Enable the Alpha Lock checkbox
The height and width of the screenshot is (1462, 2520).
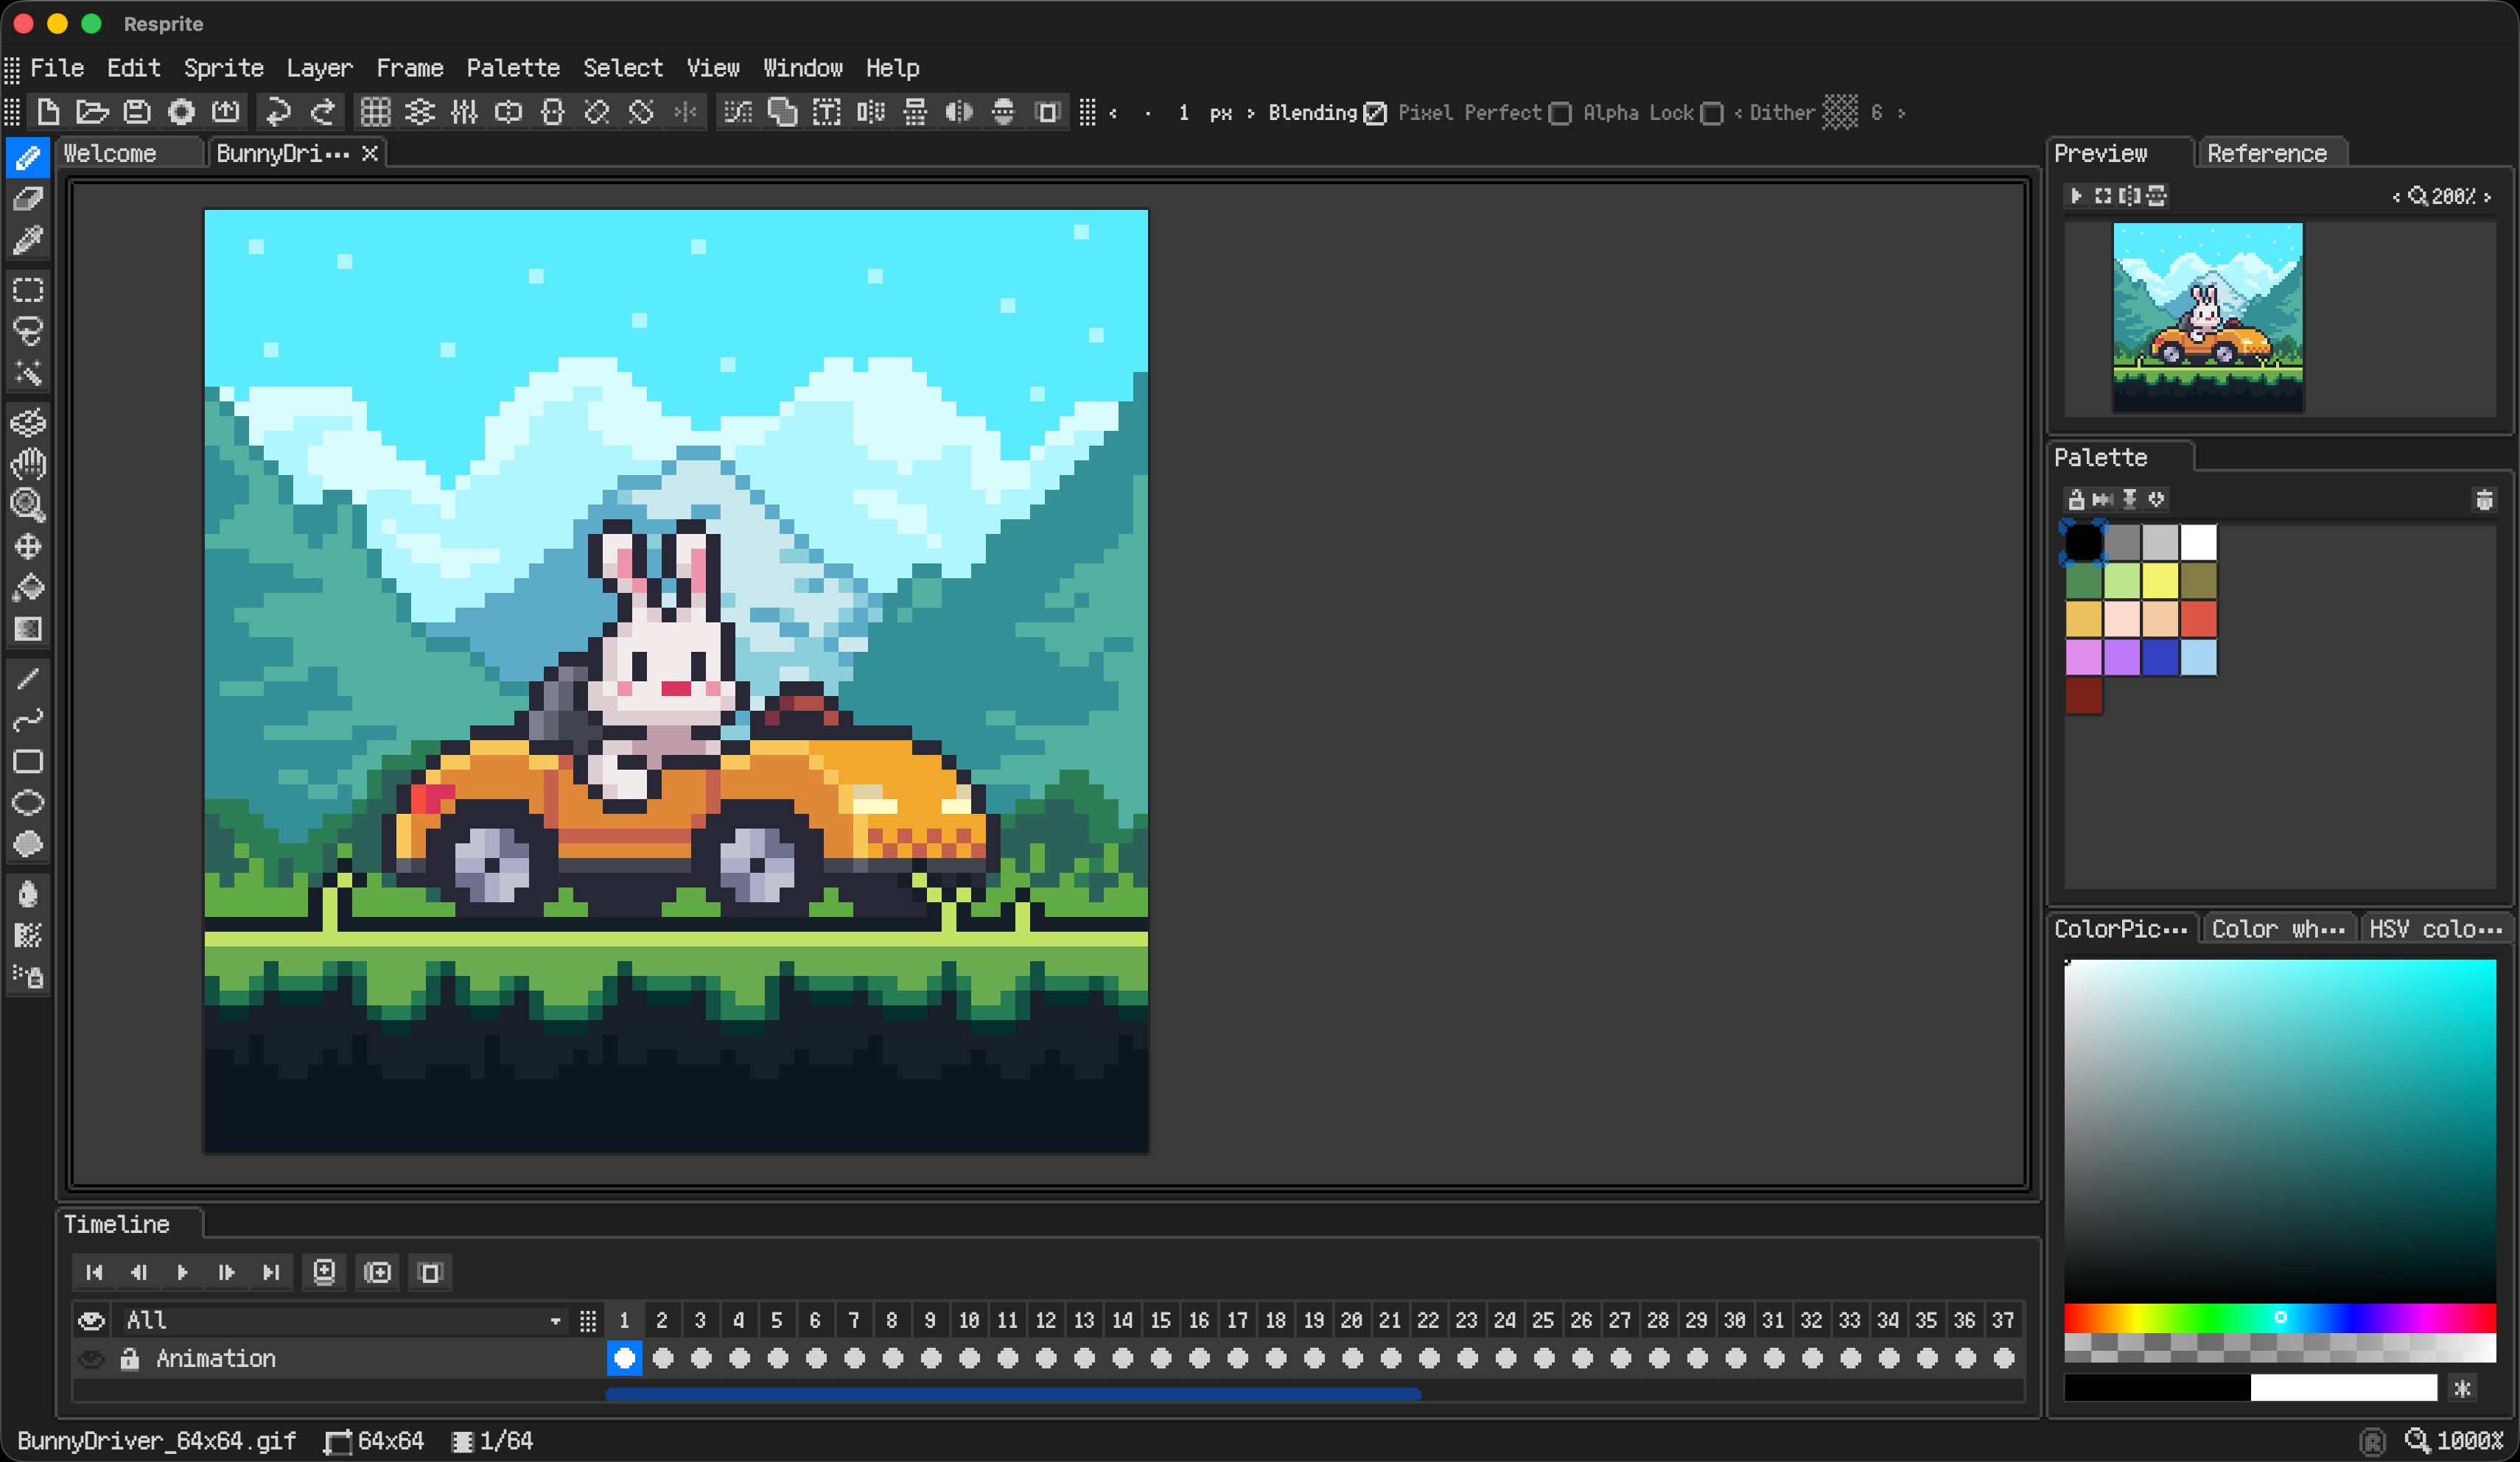[1711, 113]
